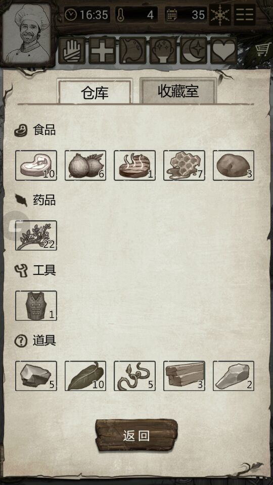Select the honeycomb food item
273x485 pixels.
tap(184, 166)
